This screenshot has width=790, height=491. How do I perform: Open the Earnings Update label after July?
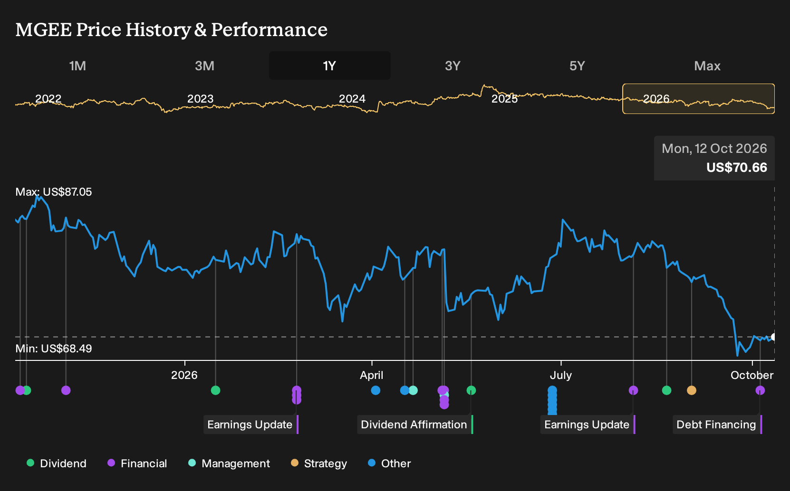[588, 425]
